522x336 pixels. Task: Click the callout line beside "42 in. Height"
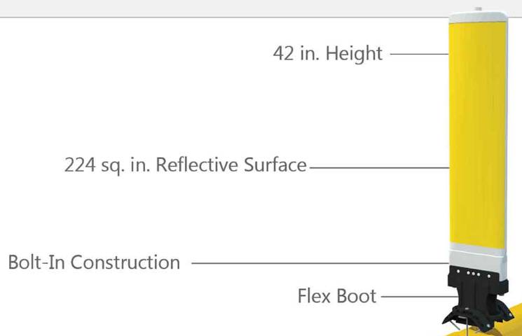[x=419, y=54]
